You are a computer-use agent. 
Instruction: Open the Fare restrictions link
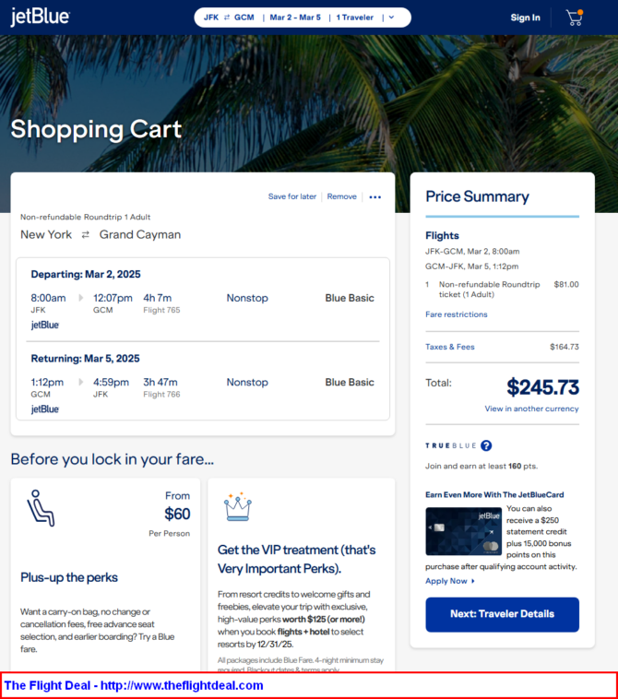coord(457,314)
